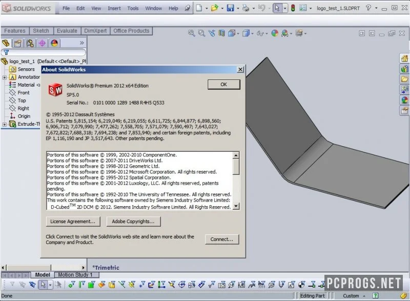This screenshot has width=410, height=301.
Task: Open the ConfigurationManager tab icon
Action: click(x=30, y=43)
